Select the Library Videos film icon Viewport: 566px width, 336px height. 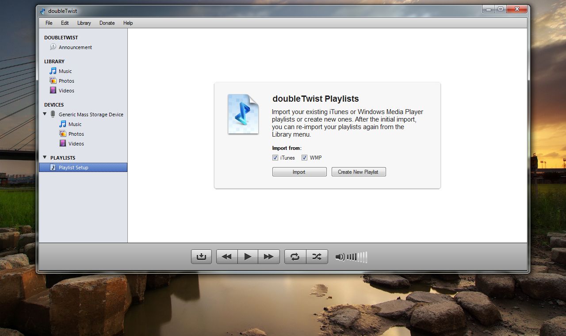click(x=53, y=90)
